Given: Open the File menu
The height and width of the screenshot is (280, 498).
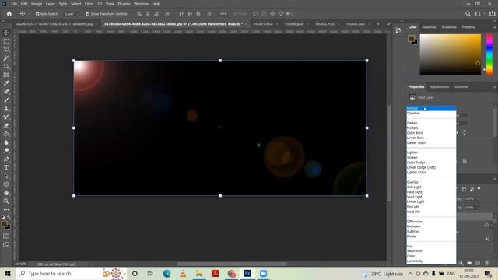Looking at the screenshot, I should (x=14, y=4).
